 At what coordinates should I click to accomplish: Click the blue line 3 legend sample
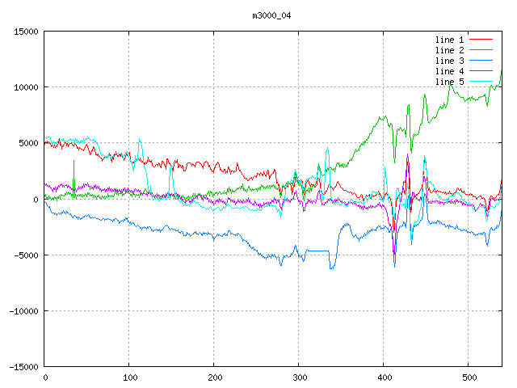[481, 61]
